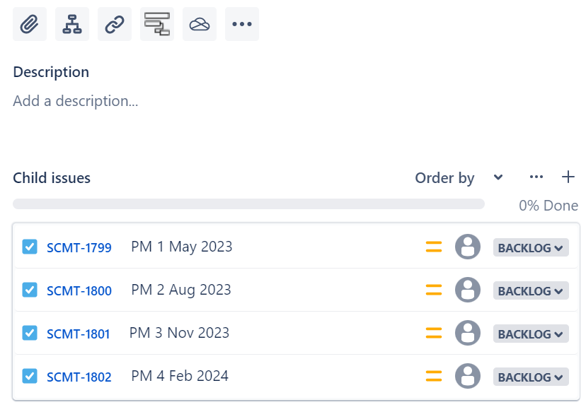This screenshot has width=586, height=412.
Task: Click assignee avatar for SCMT-1799
Action: coord(468,247)
